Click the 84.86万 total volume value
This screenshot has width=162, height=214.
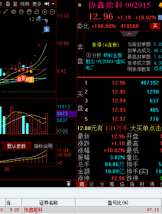click(114, 164)
